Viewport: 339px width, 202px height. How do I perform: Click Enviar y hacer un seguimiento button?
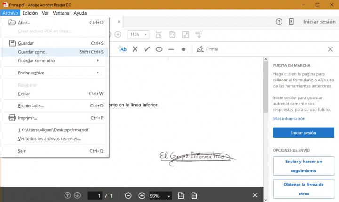(x=304, y=166)
